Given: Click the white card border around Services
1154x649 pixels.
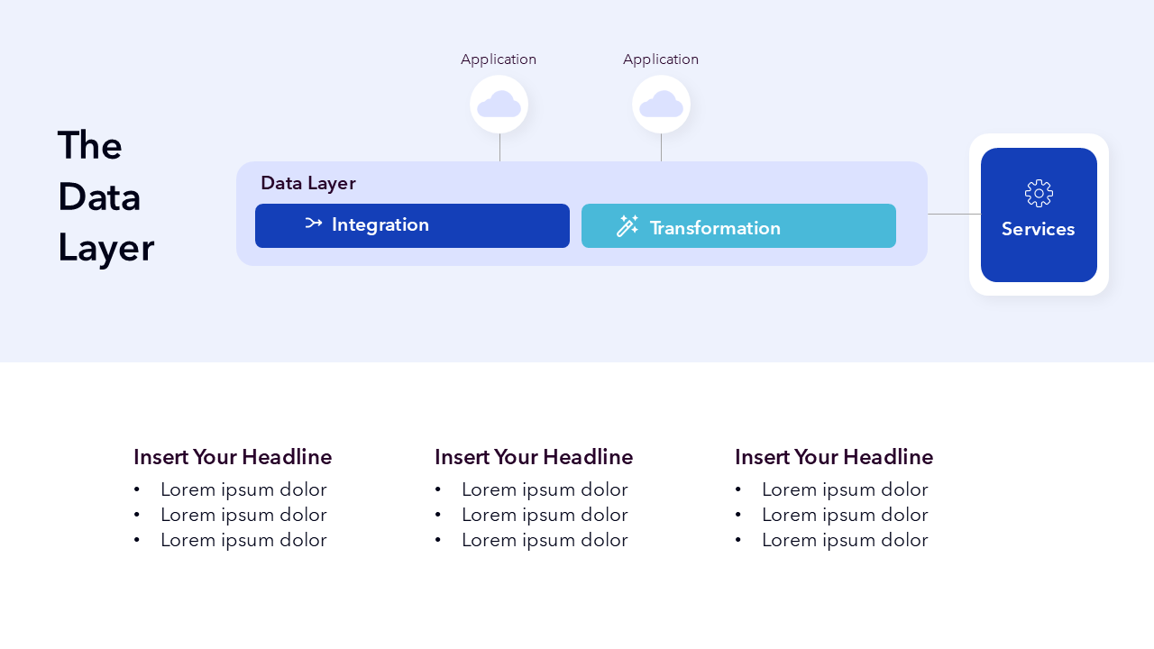Looking at the screenshot, I should pos(1039,289).
